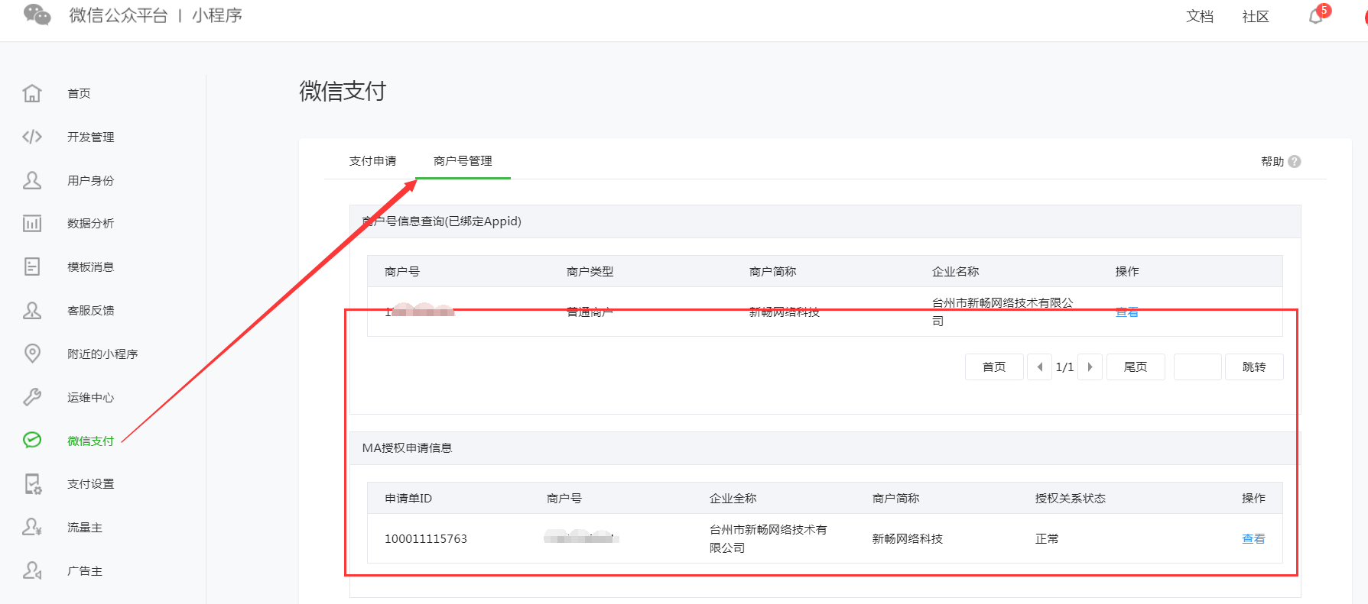Viewport: 1368px width, 604px height.
Task: Click the 跳转 button
Action: coord(1253,367)
